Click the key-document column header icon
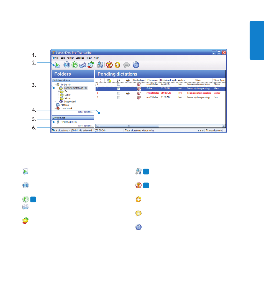 tap(128, 80)
